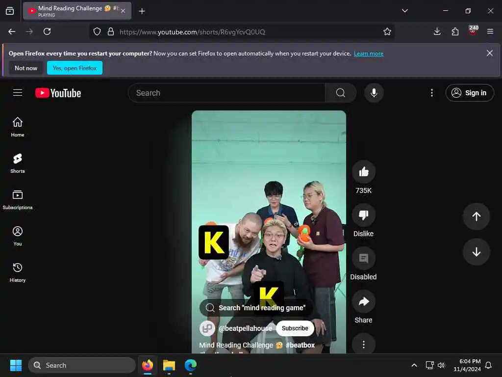The height and width of the screenshot is (377, 502).
Task: Go back to previous page
Action: tap(12, 31)
